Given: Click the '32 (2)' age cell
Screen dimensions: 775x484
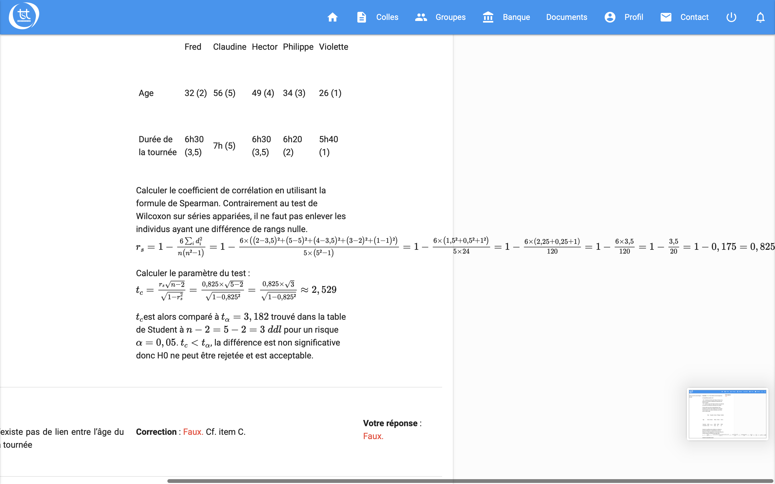Looking at the screenshot, I should click(196, 93).
